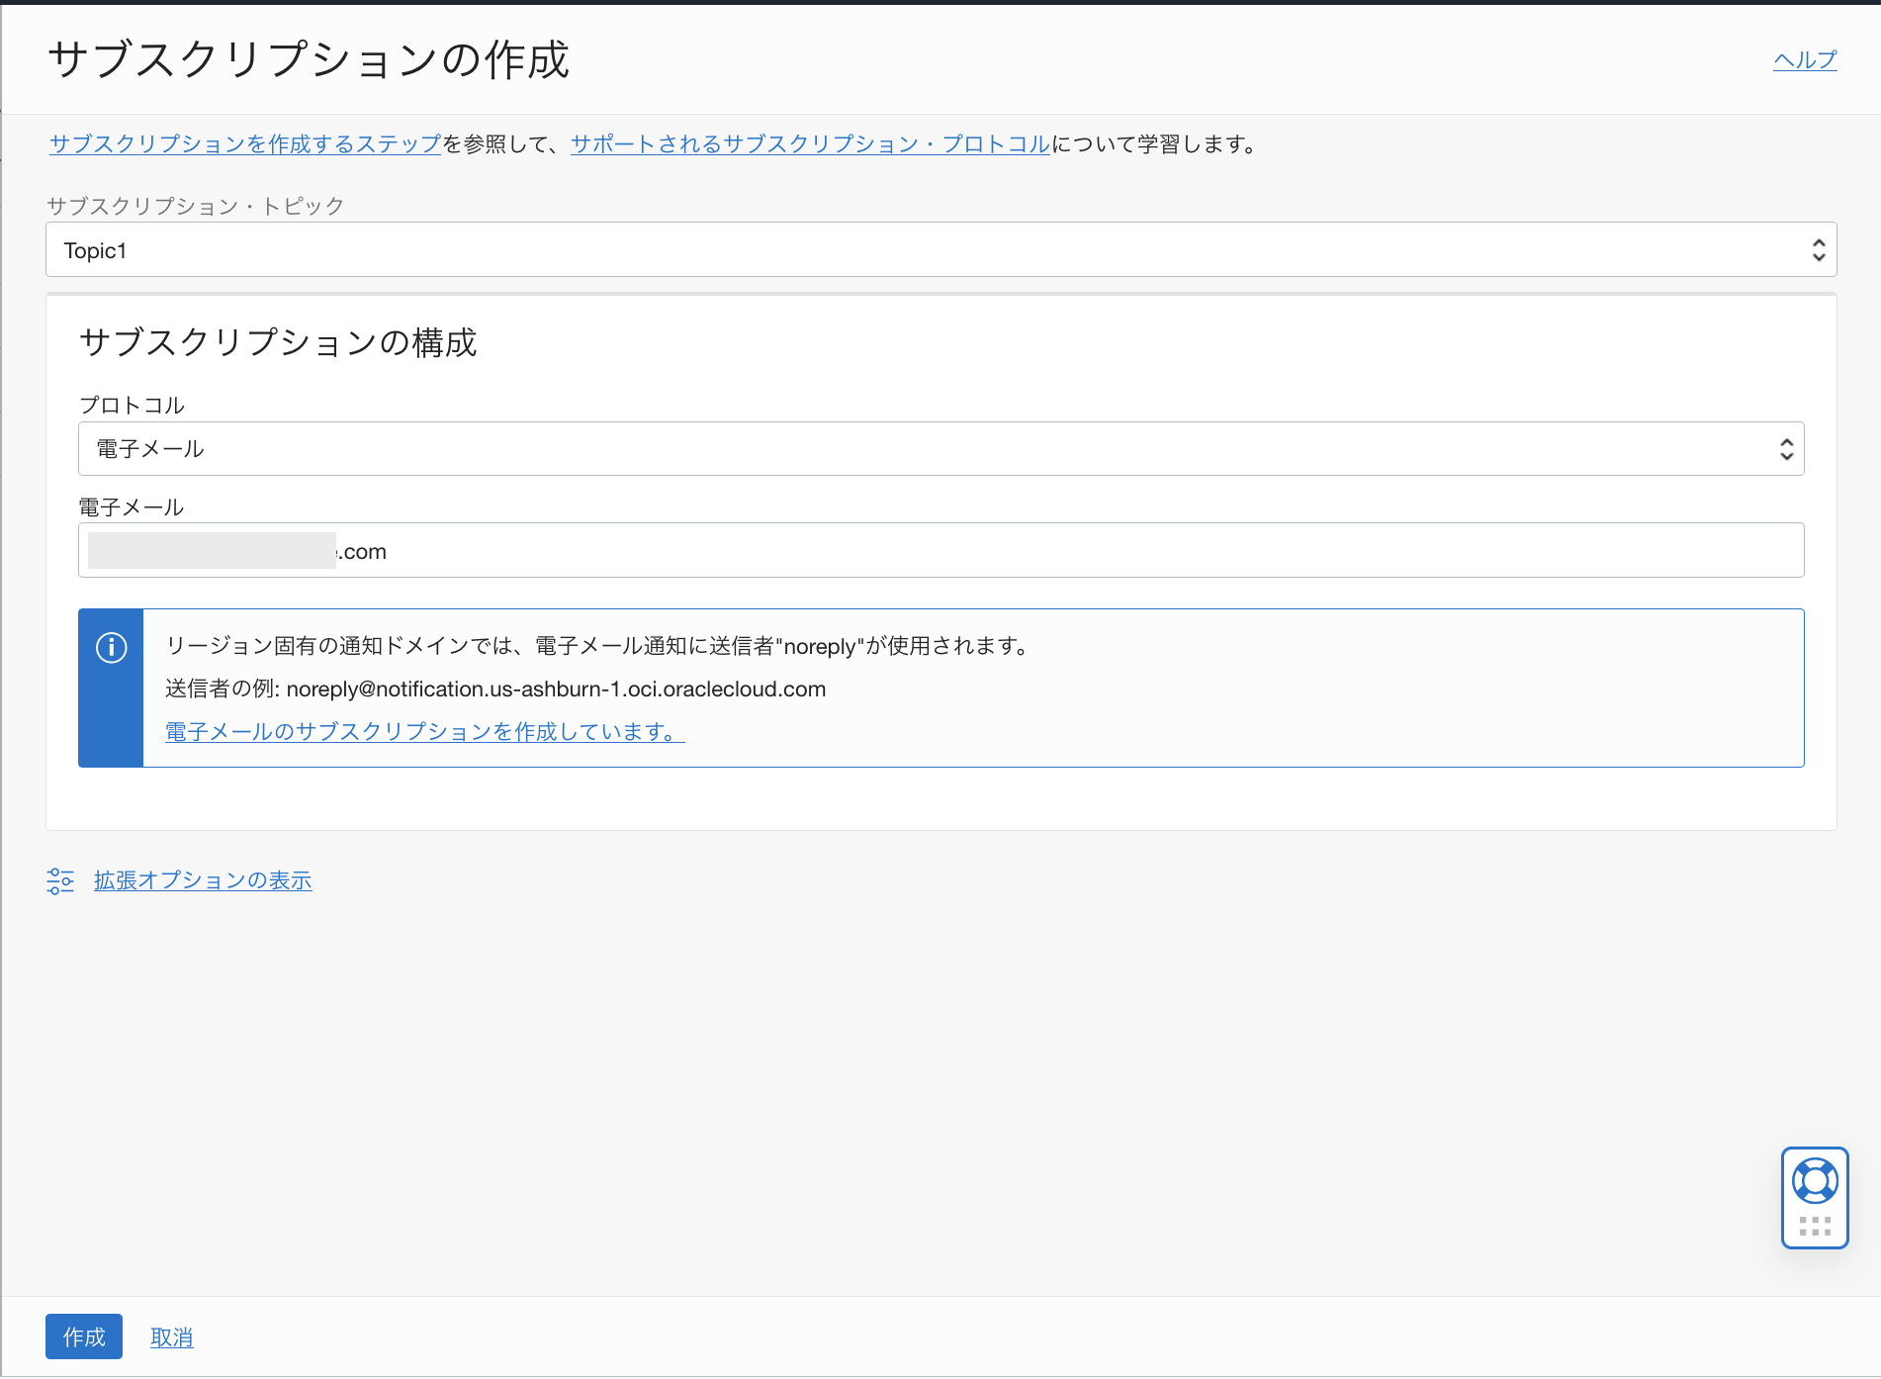Image resolution: width=1881 pixels, height=1379 pixels.
Task: Follow the サブスクリプションを作成するステップ link
Action: tap(244, 143)
